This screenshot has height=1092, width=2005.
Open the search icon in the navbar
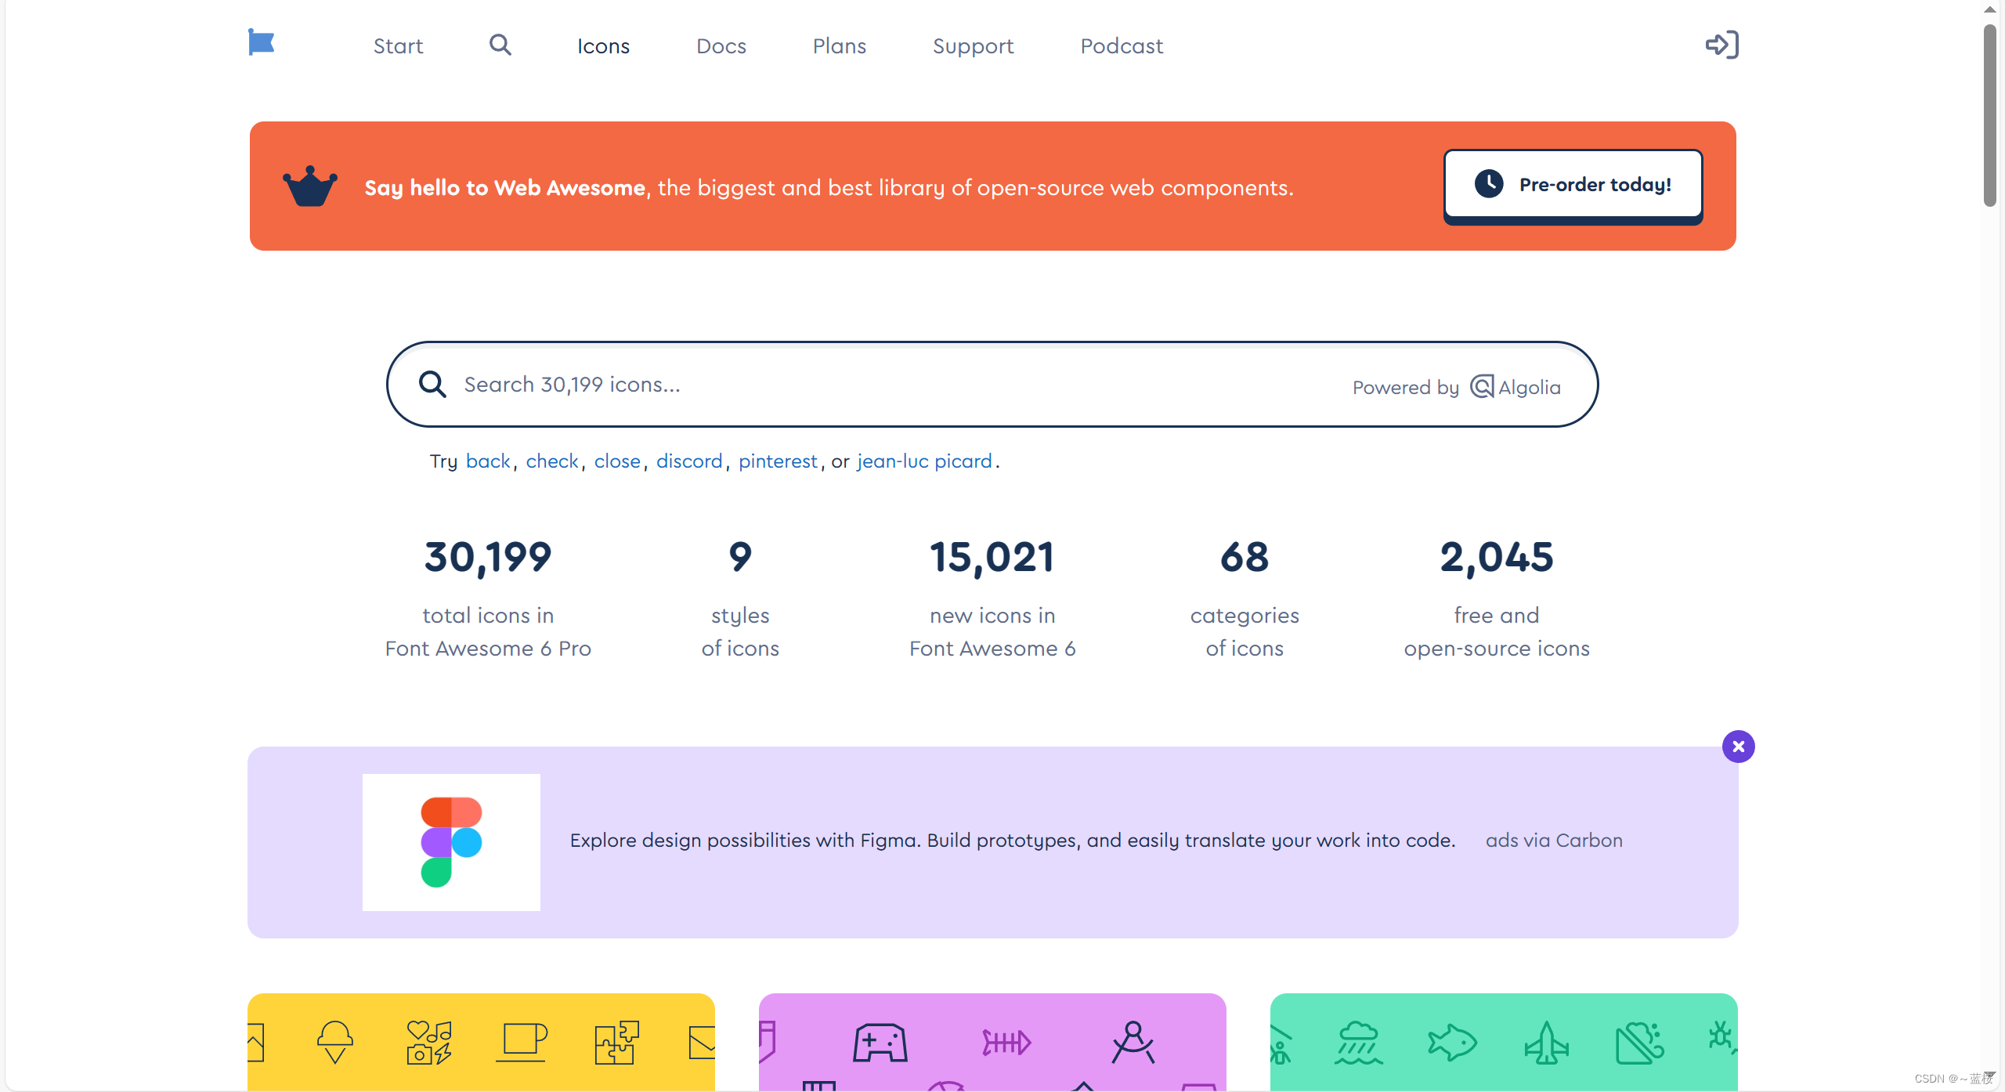point(500,45)
